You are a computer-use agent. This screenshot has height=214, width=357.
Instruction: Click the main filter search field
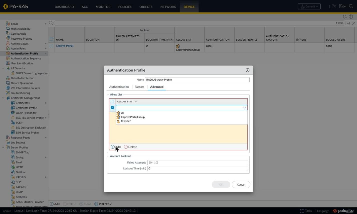[x=200, y=23]
